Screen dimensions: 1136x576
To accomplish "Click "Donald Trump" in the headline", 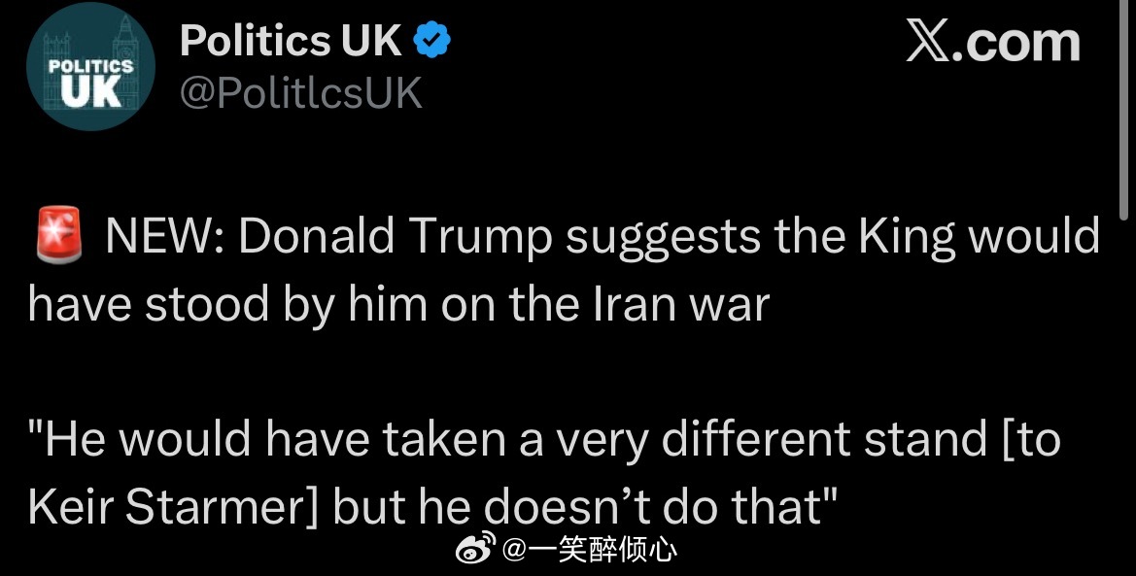I will pyautogui.click(x=396, y=238).
